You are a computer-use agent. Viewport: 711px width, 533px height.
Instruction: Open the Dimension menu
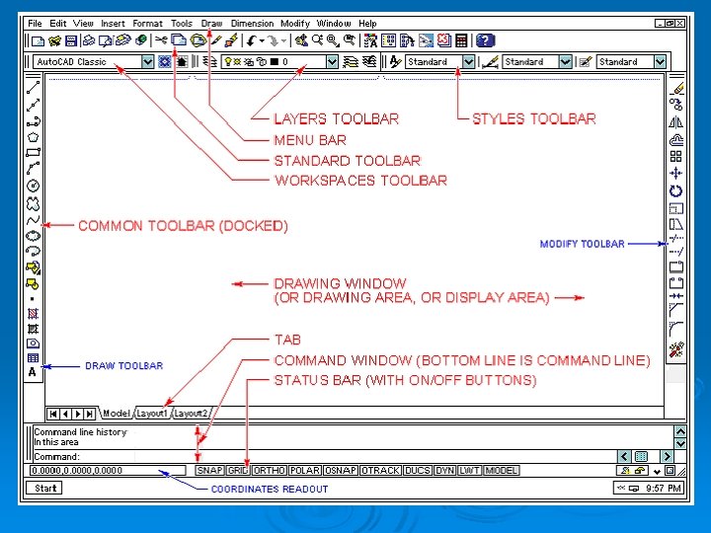point(252,23)
